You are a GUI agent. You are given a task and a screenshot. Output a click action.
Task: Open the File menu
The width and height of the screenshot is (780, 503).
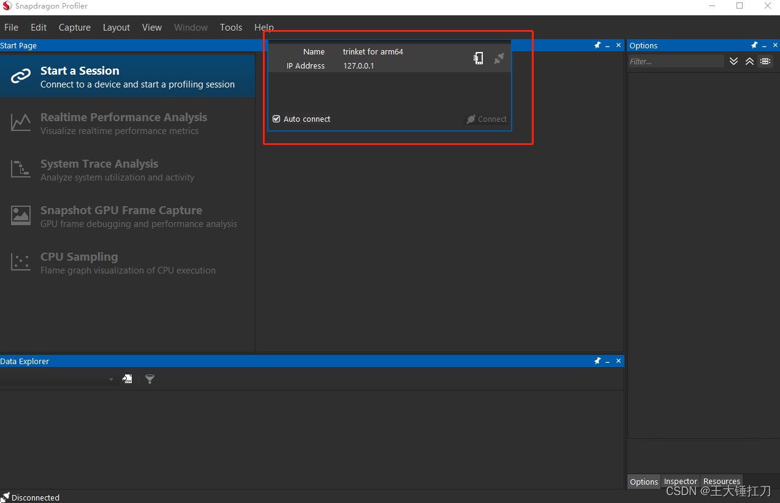pyautogui.click(x=11, y=28)
